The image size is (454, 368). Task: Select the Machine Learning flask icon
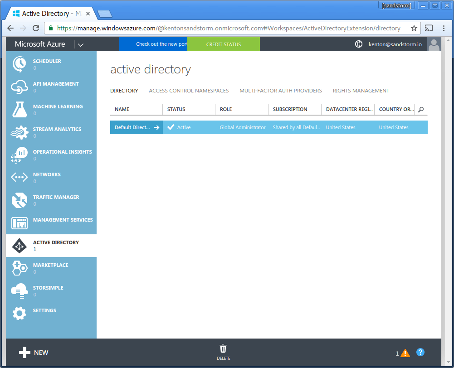(x=20, y=109)
